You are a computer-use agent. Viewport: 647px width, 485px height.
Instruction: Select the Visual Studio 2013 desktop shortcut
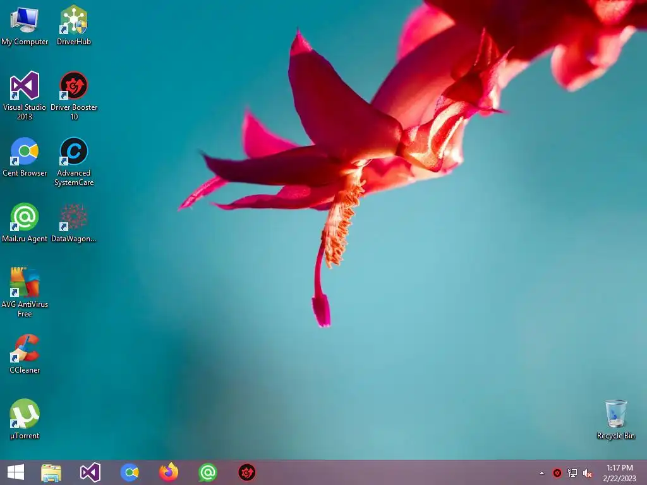click(x=25, y=96)
